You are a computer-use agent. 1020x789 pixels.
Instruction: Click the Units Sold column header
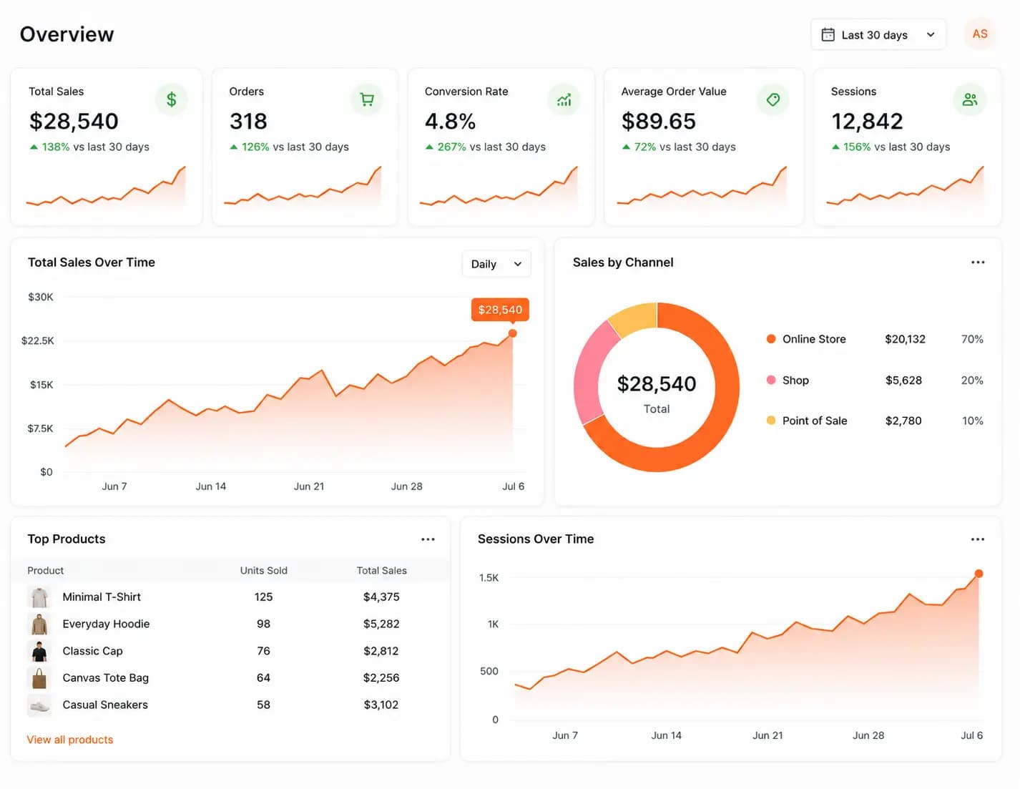[263, 570]
